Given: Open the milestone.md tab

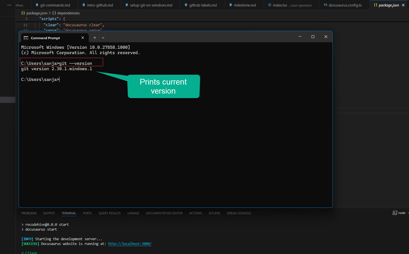Looking at the screenshot, I should (244, 5).
